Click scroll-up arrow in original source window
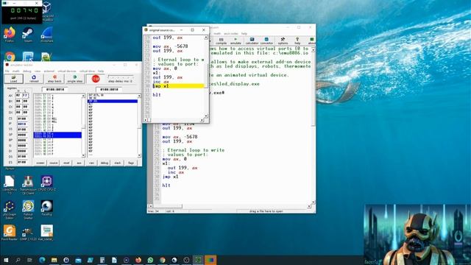471x265 pixels. pyautogui.click(x=206, y=38)
